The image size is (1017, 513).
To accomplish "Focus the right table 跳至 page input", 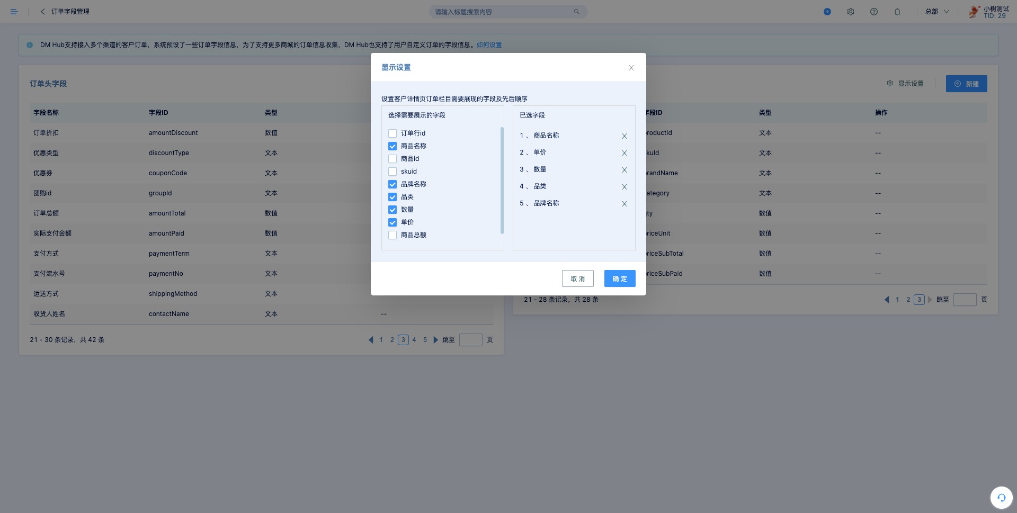I will (x=965, y=300).
